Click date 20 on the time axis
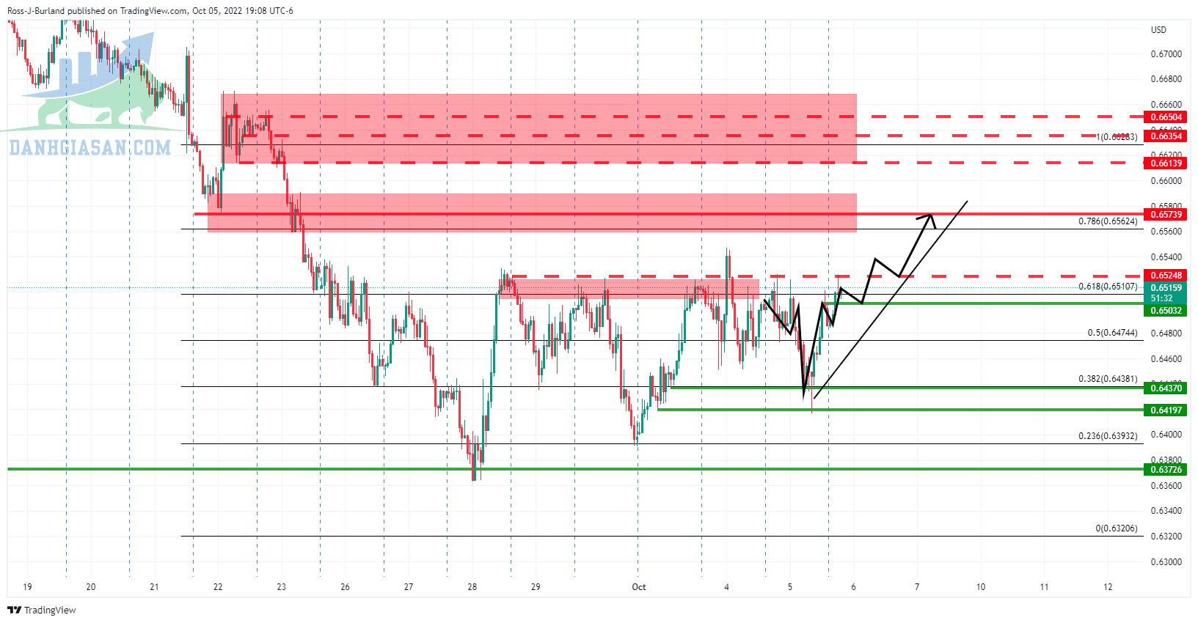 [x=91, y=587]
